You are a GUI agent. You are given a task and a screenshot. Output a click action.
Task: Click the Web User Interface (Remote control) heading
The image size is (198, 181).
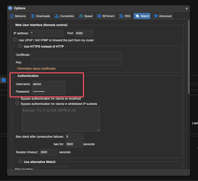(41, 25)
